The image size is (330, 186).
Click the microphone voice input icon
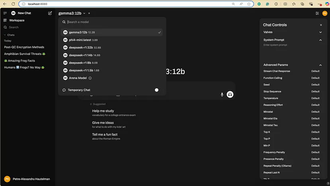[x=222, y=94]
